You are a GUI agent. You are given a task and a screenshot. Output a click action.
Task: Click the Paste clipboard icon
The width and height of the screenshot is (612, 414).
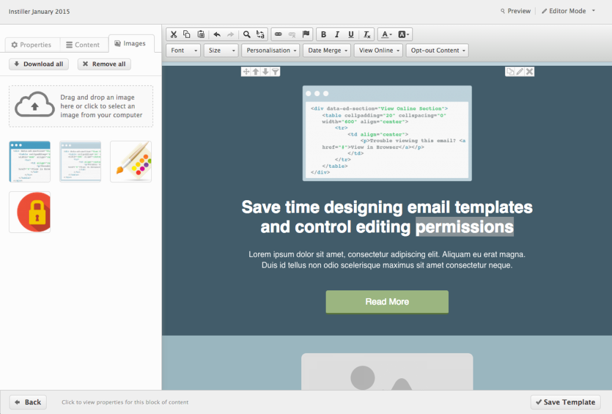click(x=201, y=34)
